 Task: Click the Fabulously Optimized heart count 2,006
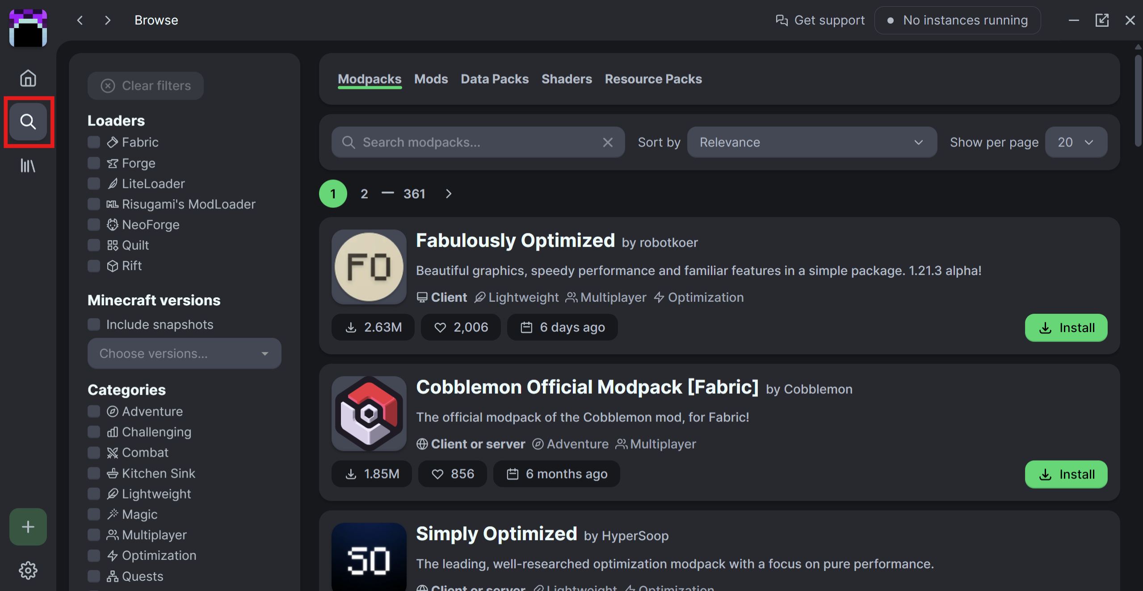click(461, 327)
